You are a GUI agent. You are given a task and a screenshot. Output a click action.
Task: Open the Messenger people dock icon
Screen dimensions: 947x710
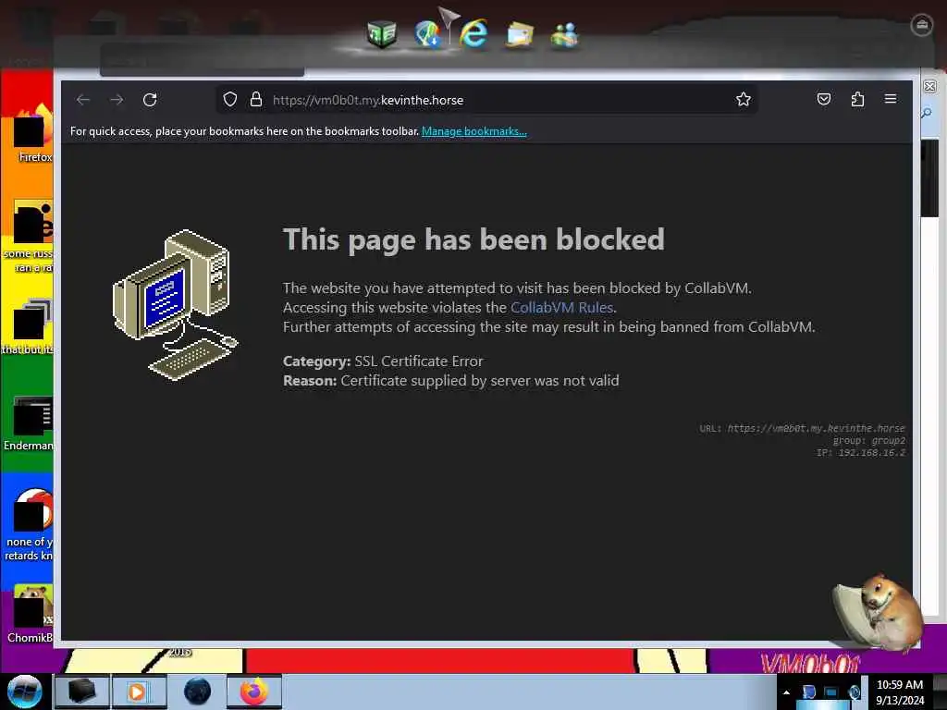565,34
